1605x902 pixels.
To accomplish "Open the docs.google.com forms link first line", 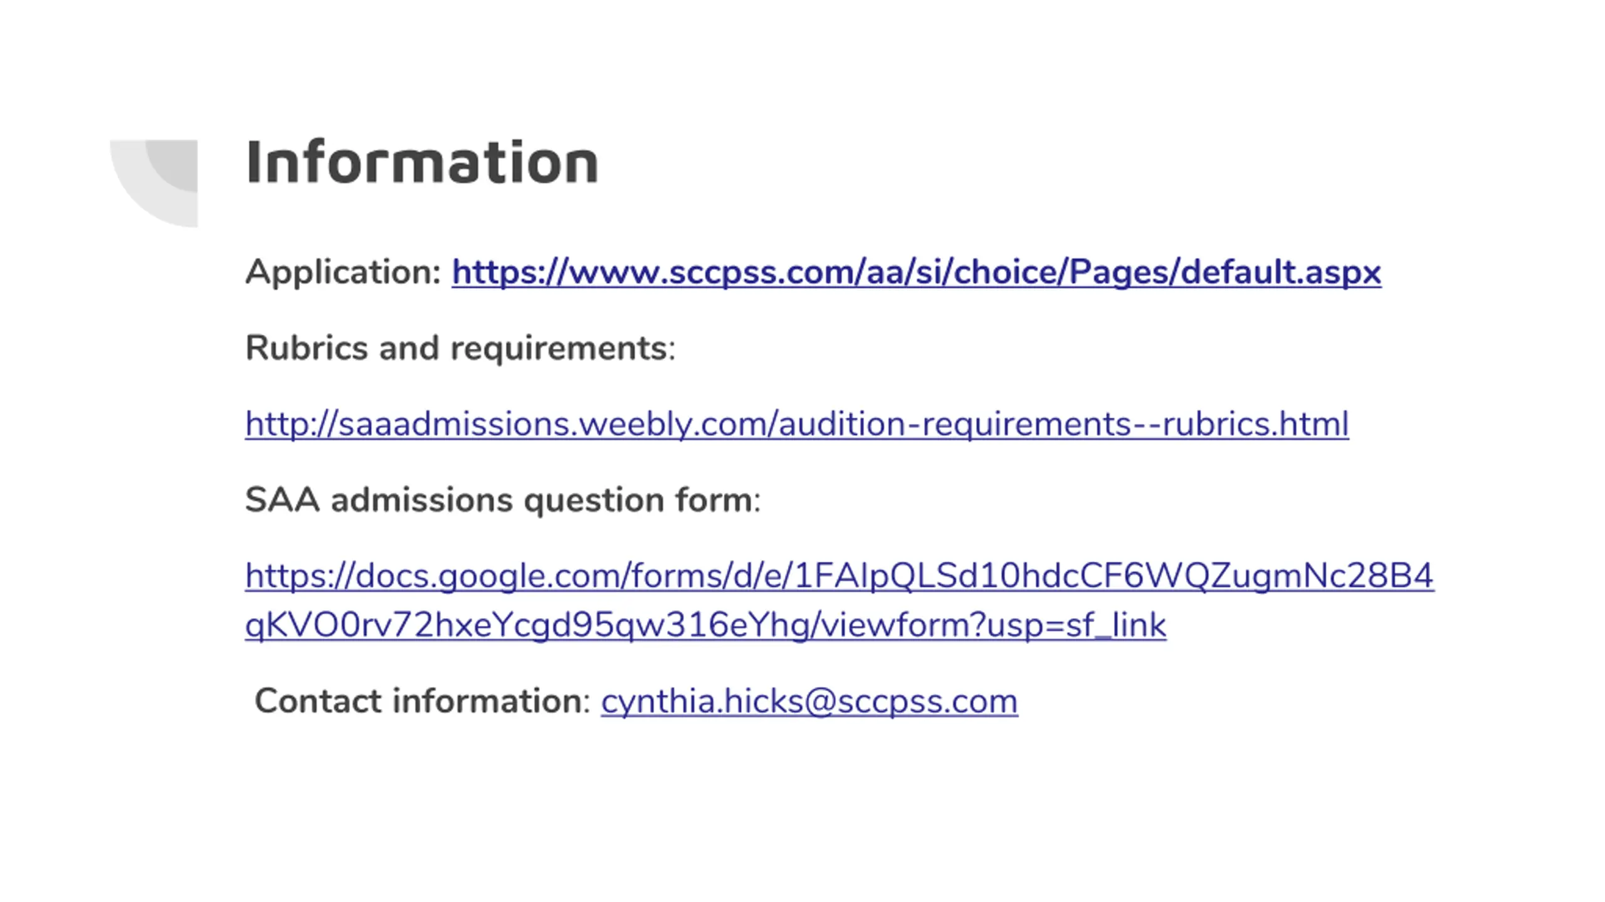I will (839, 576).
